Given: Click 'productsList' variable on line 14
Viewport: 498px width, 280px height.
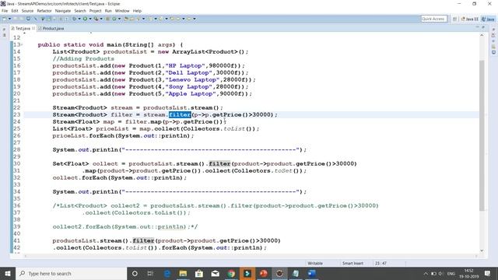Looking at the screenshot, I should pyautogui.click(x=125, y=52).
